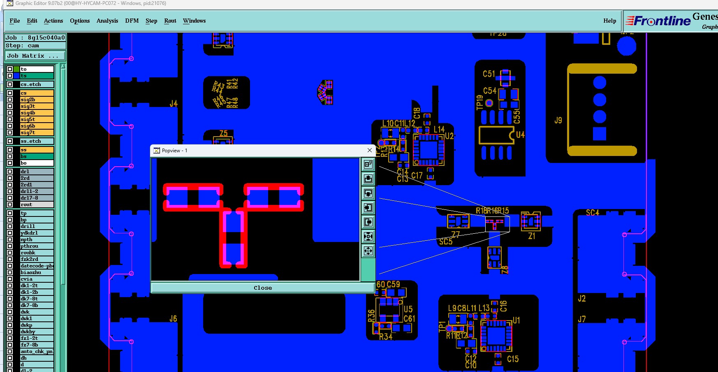Viewport: 718px width, 372px height.
Task: Pan Popview left with the left-arrow icon
Action: (368, 208)
